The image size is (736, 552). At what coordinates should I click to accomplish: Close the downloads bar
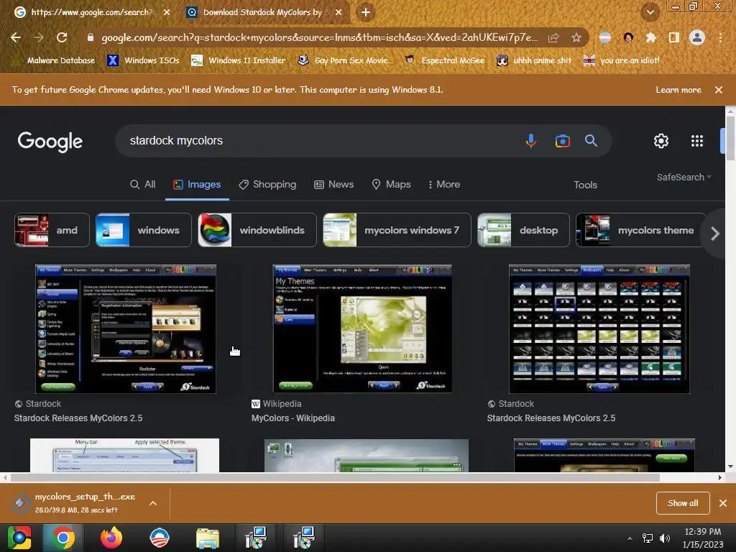click(x=723, y=503)
